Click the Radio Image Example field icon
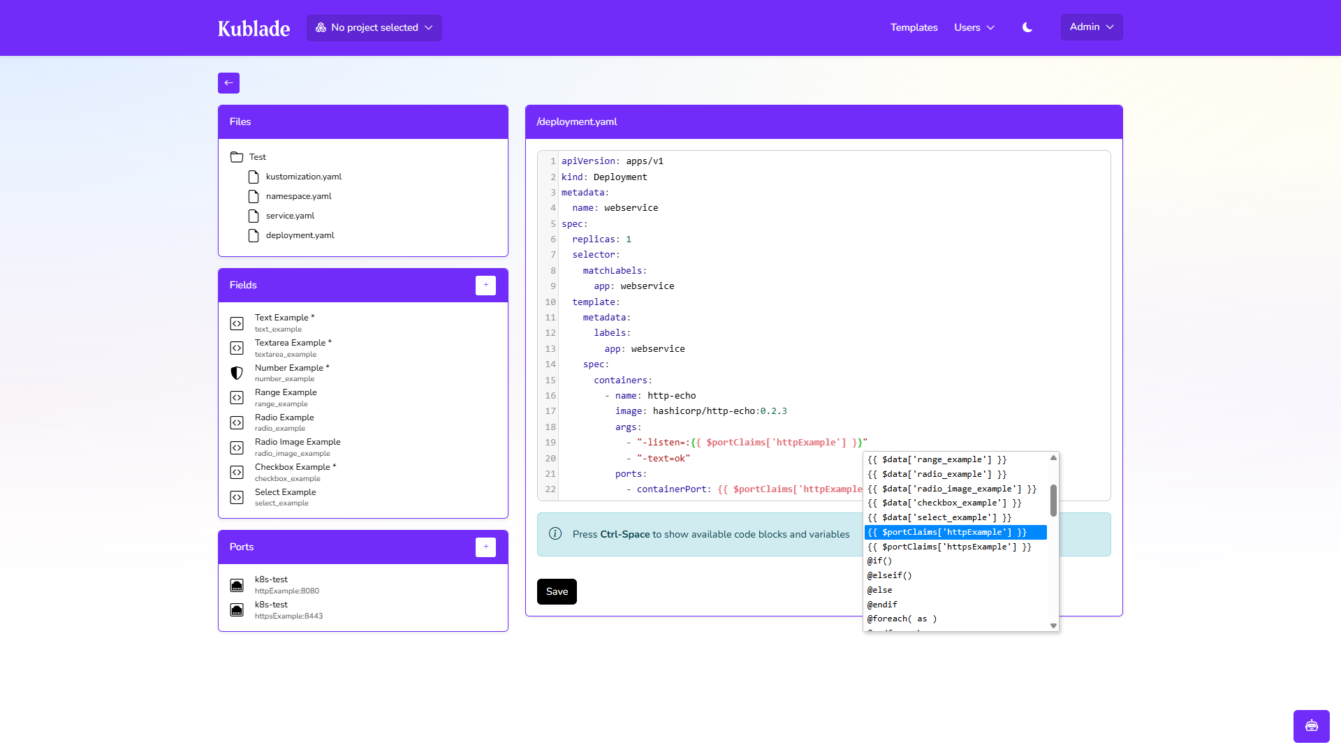The width and height of the screenshot is (1341, 754). pos(237,448)
